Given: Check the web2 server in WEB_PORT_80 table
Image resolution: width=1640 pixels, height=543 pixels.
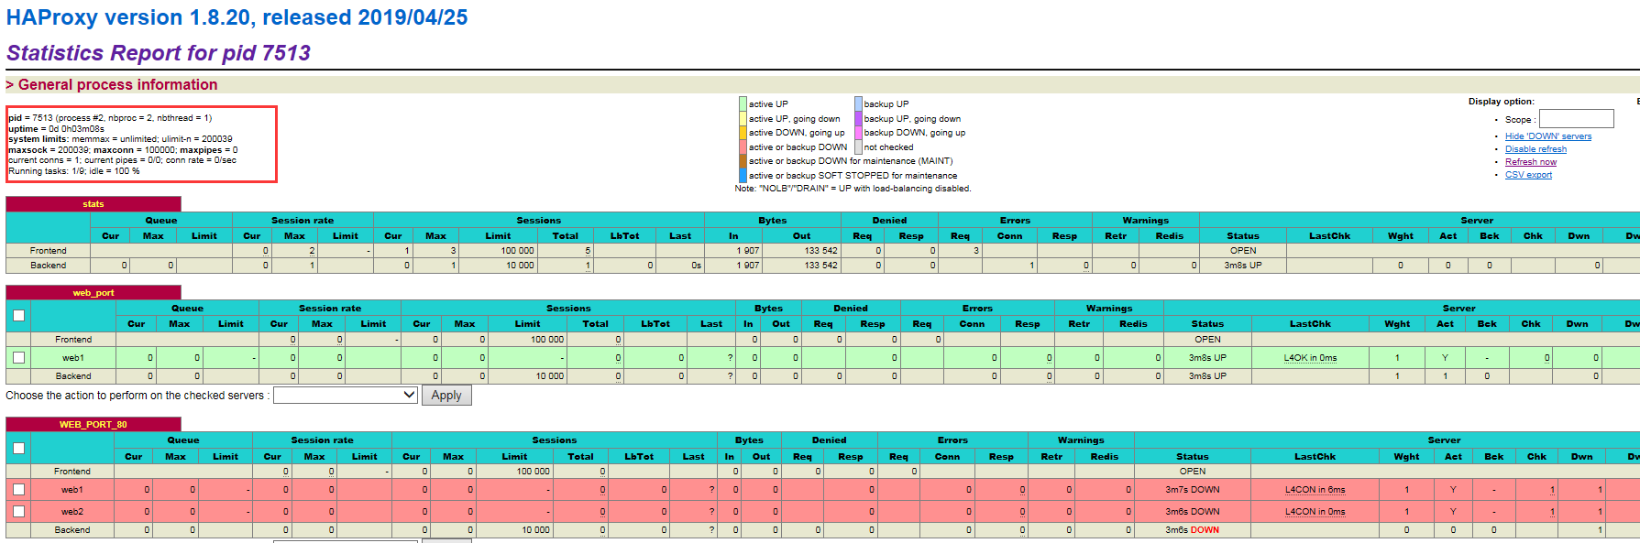Looking at the screenshot, I should click(18, 512).
